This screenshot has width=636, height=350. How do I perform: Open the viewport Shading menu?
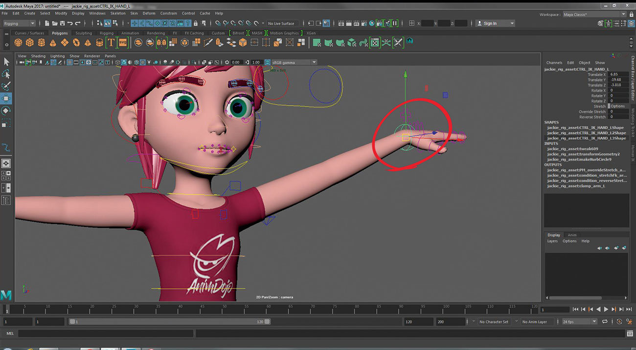click(x=38, y=56)
